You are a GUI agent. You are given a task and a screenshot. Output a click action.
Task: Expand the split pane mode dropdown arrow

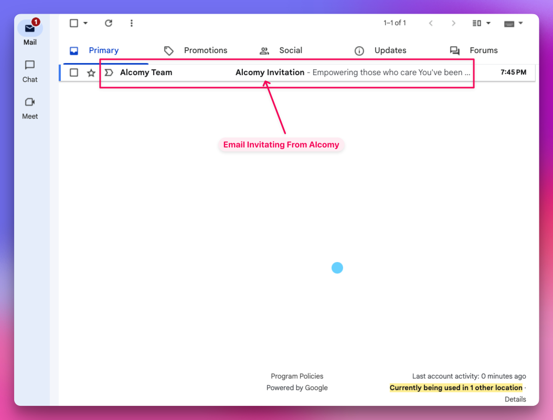[x=488, y=23]
